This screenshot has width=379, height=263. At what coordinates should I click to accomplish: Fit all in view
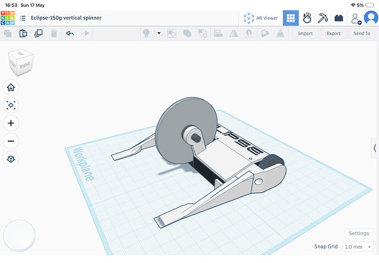(x=11, y=105)
